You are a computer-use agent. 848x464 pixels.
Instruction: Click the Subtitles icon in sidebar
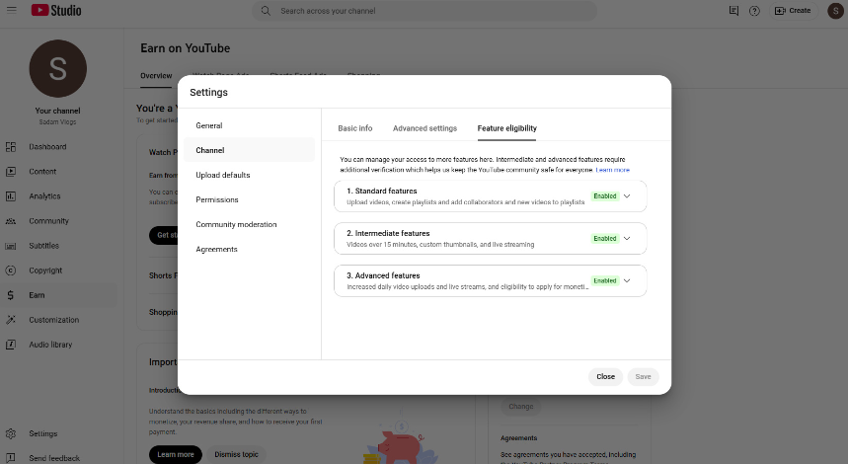[x=11, y=246]
